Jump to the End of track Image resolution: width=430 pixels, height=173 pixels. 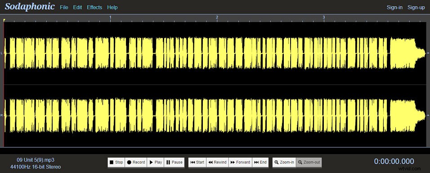[260, 162]
